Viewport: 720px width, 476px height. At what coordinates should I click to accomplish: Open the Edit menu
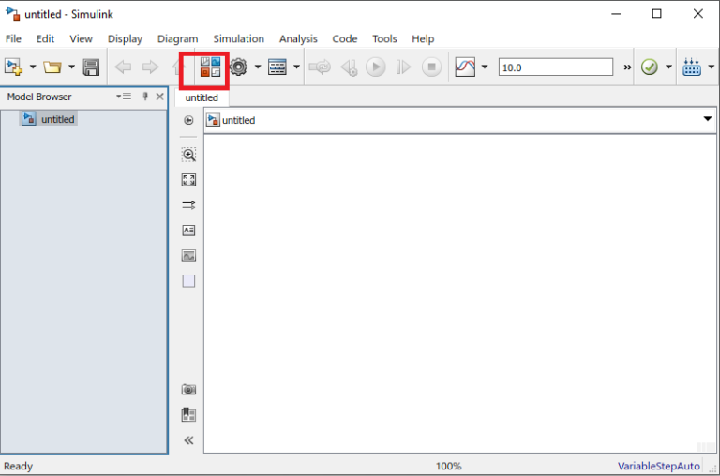(x=45, y=38)
